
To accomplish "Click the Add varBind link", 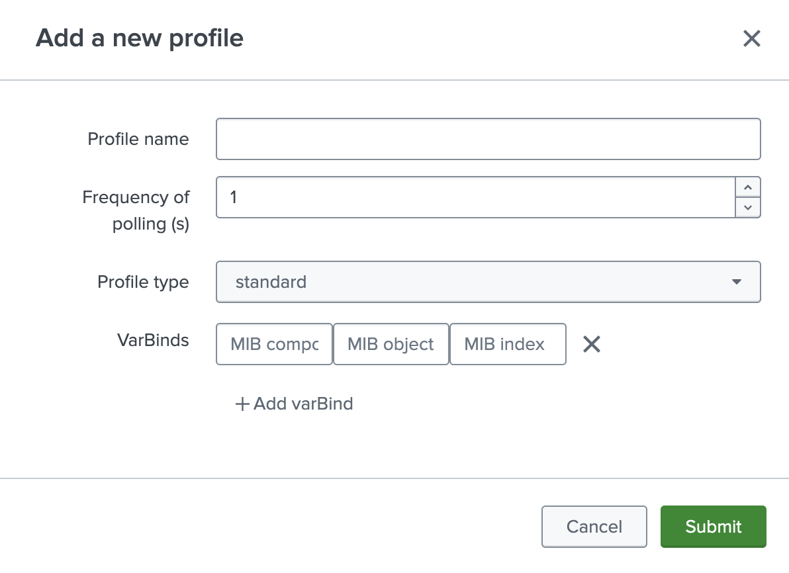I will [301, 404].
